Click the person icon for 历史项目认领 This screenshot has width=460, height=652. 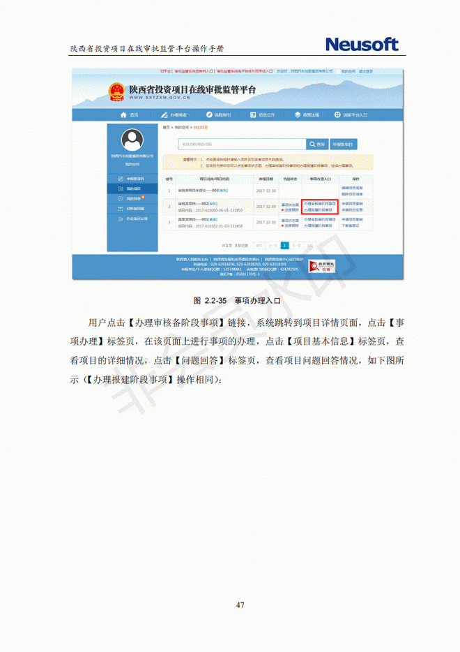coord(121,218)
